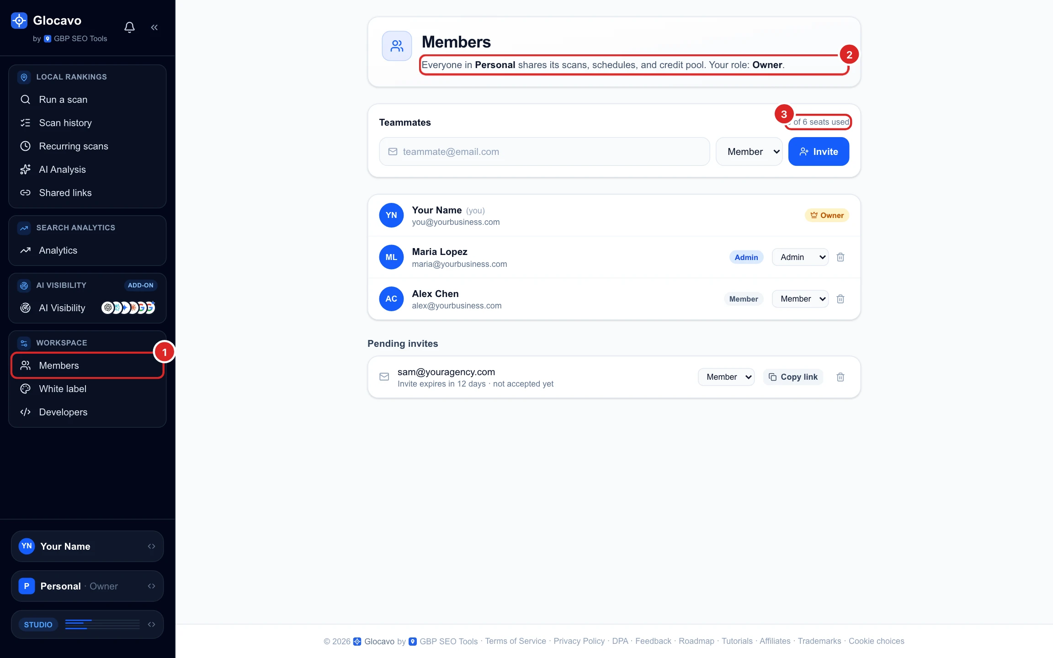Change Maria Lopez's Admin role dropdown

coord(800,257)
